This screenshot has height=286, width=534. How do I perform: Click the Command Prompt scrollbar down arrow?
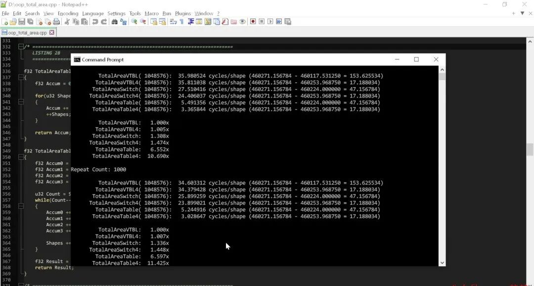click(442, 263)
